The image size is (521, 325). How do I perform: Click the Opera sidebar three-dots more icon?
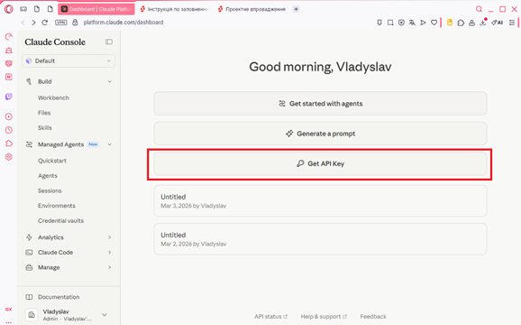point(9,321)
